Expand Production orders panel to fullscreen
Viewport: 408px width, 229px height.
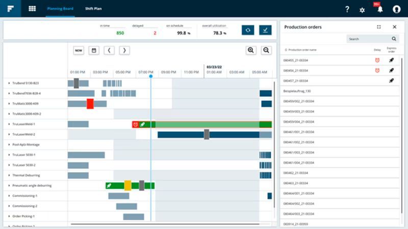pyautogui.click(x=379, y=27)
